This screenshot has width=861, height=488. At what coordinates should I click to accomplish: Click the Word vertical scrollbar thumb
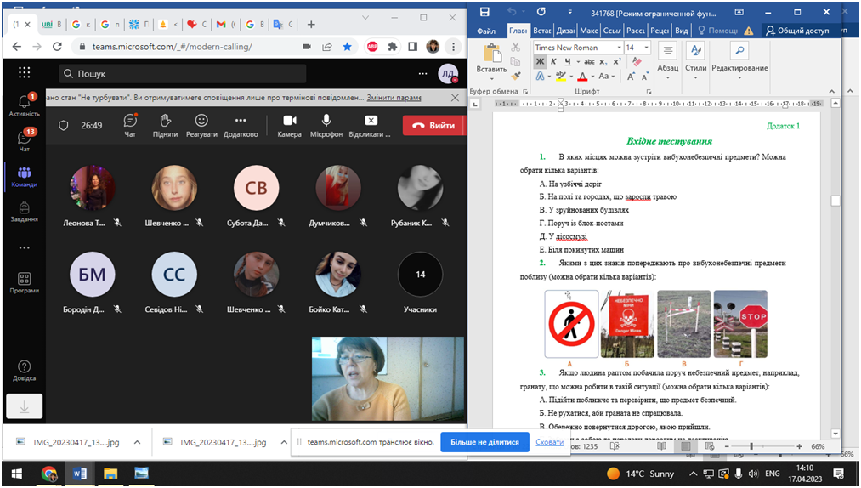click(836, 201)
